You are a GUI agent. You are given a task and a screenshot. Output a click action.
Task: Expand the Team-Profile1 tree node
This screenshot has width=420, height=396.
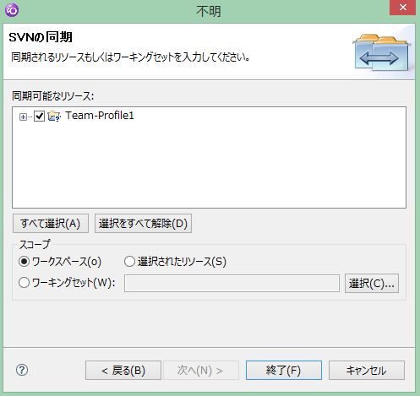pos(23,117)
